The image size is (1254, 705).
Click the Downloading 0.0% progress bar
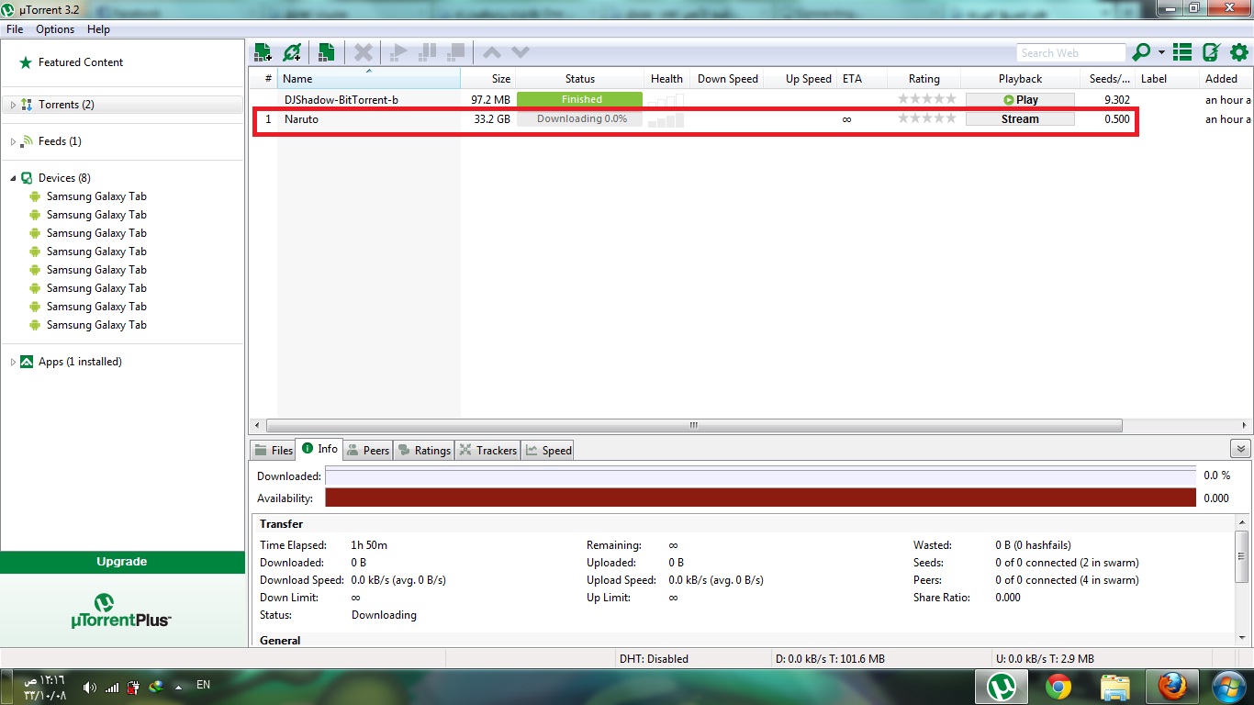click(x=580, y=119)
